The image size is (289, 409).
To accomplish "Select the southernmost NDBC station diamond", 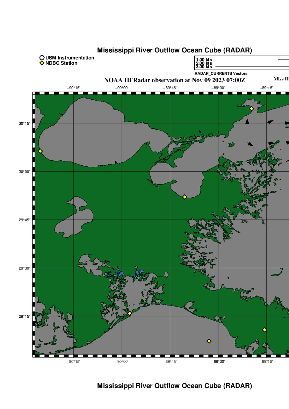I will coord(209,341).
